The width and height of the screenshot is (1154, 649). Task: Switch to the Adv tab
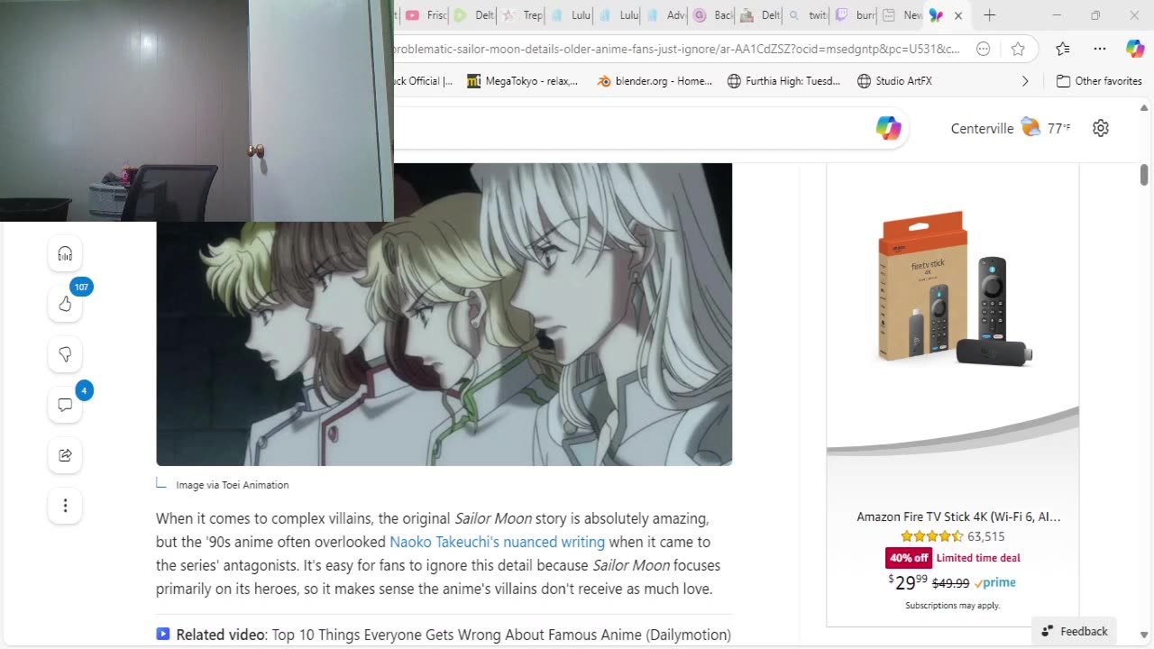[666, 15]
